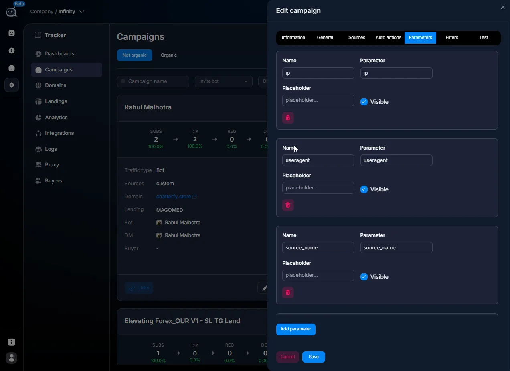Click the Add parameter button
510x371 pixels.
pos(296,329)
